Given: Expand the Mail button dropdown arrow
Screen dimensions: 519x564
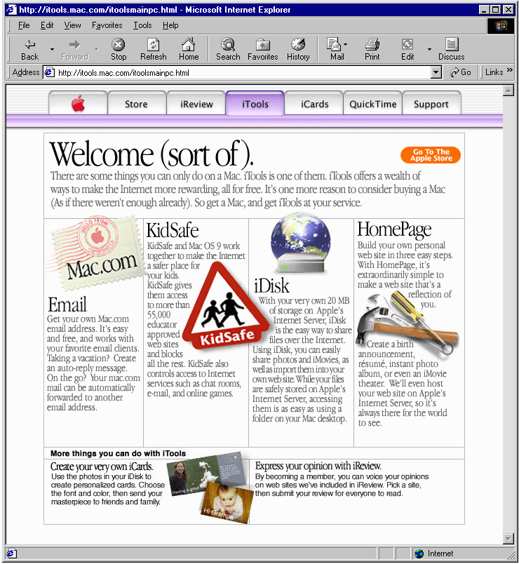Looking at the screenshot, I should (x=345, y=45).
